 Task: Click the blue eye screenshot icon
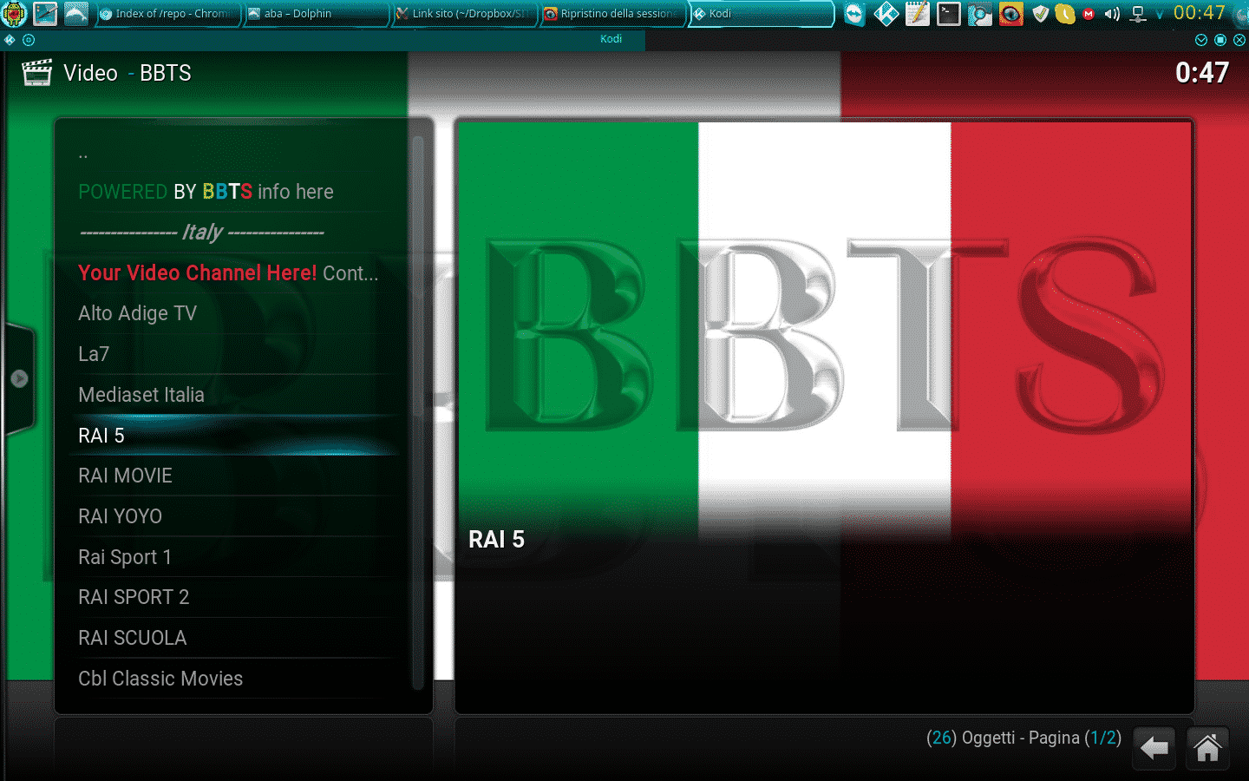tap(1010, 14)
